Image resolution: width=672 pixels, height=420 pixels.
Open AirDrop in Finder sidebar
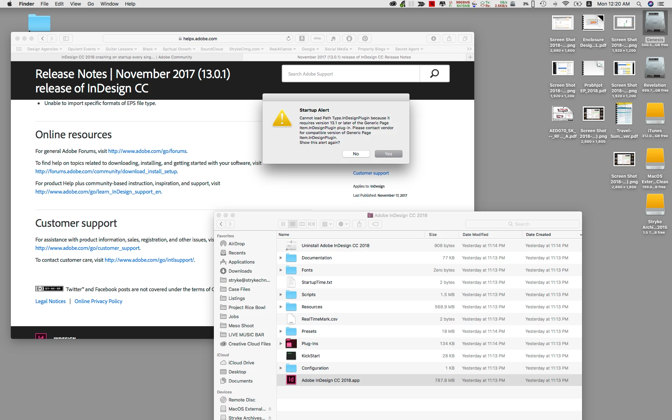[x=236, y=244]
